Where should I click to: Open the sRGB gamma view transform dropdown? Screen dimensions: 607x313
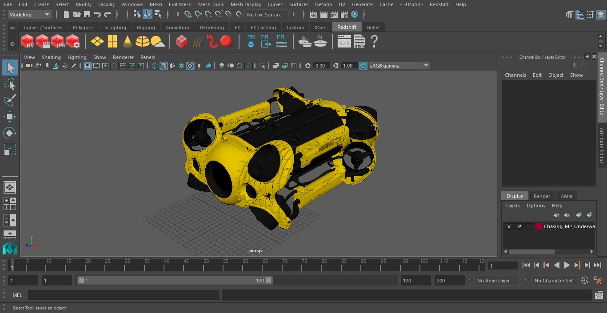[x=399, y=66]
